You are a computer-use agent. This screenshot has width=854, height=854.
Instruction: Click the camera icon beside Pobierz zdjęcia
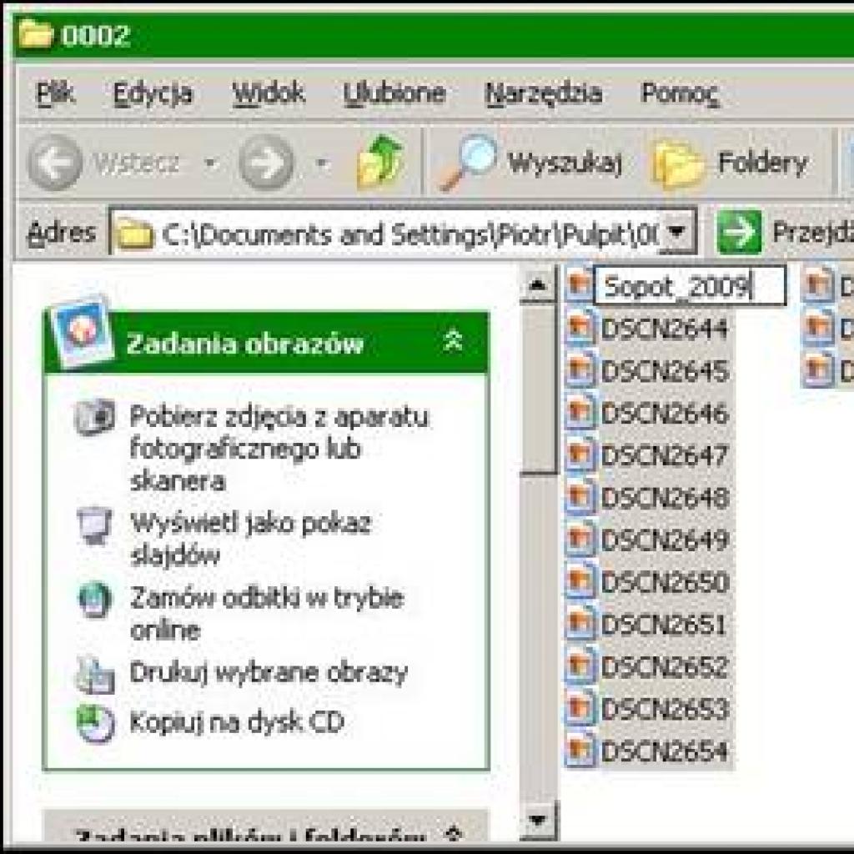95,417
